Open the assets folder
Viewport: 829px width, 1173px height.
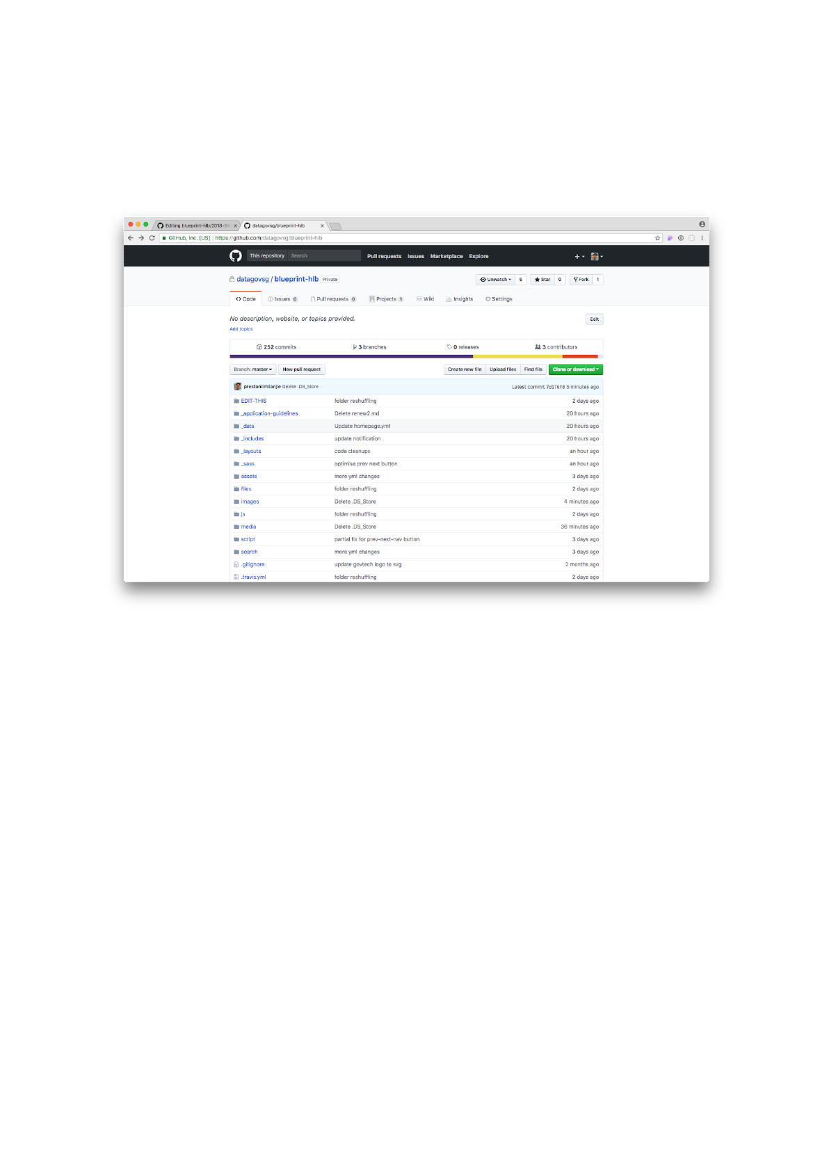click(249, 477)
